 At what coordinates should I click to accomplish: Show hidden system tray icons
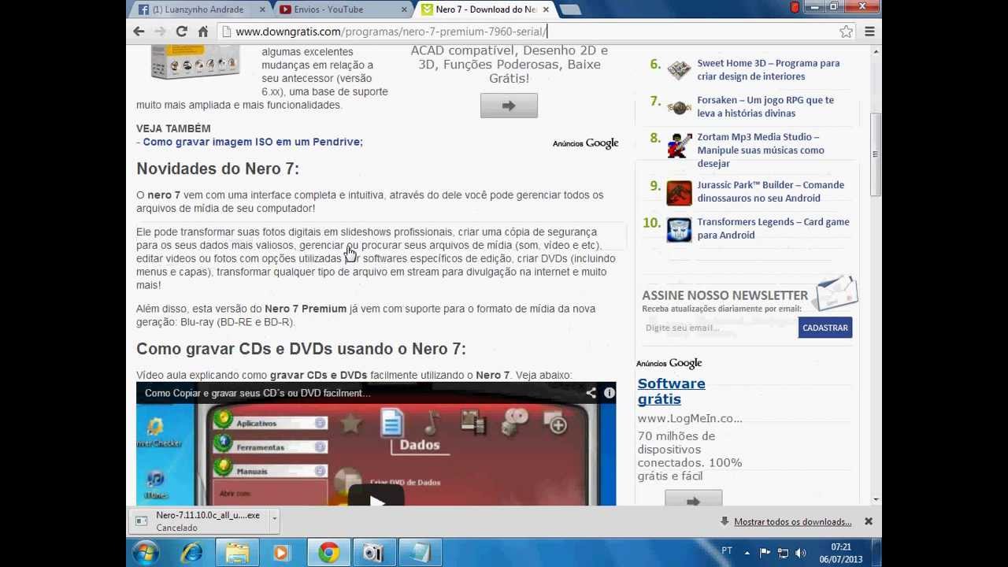click(747, 553)
